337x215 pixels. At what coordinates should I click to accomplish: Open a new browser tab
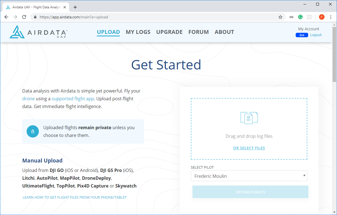click(75, 7)
